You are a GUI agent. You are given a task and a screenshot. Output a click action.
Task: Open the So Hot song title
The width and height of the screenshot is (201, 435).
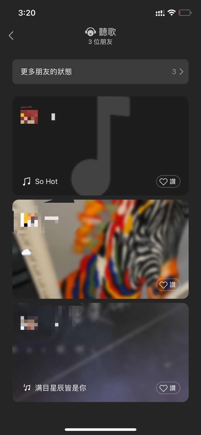(46, 181)
